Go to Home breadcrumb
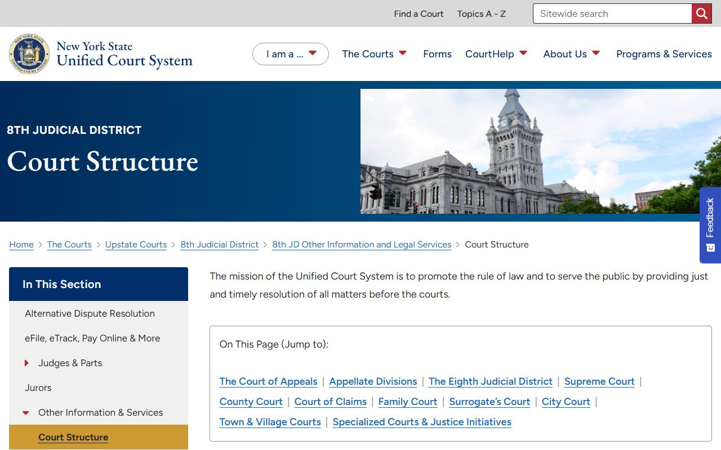The width and height of the screenshot is (721, 450). pos(21,245)
